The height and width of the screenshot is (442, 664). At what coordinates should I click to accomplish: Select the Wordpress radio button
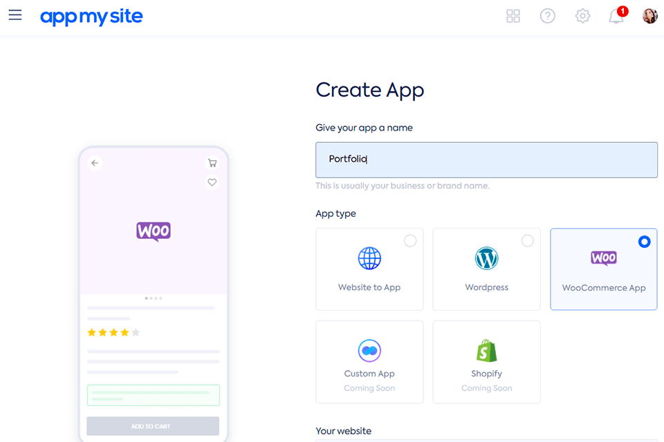527,240
